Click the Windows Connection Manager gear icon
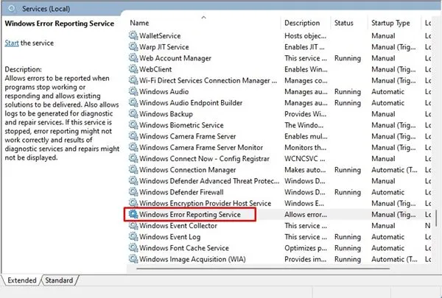 point(133,169)
